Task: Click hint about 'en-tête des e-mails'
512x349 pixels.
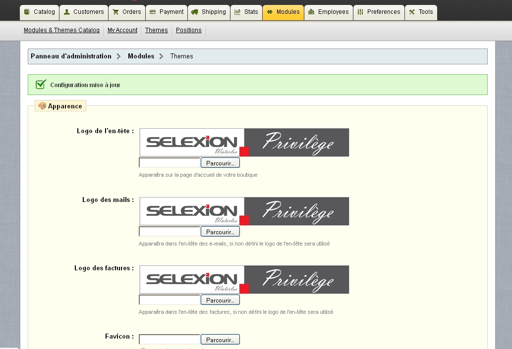Action: 234,244
